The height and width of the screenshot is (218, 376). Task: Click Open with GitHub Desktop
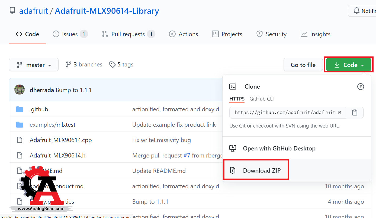[279, 148]
